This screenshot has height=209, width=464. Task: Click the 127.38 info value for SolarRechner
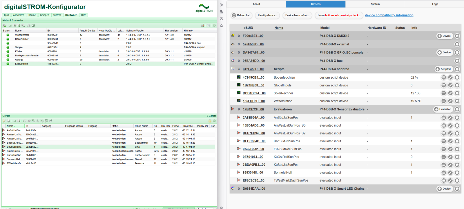(x=415, y=93)
